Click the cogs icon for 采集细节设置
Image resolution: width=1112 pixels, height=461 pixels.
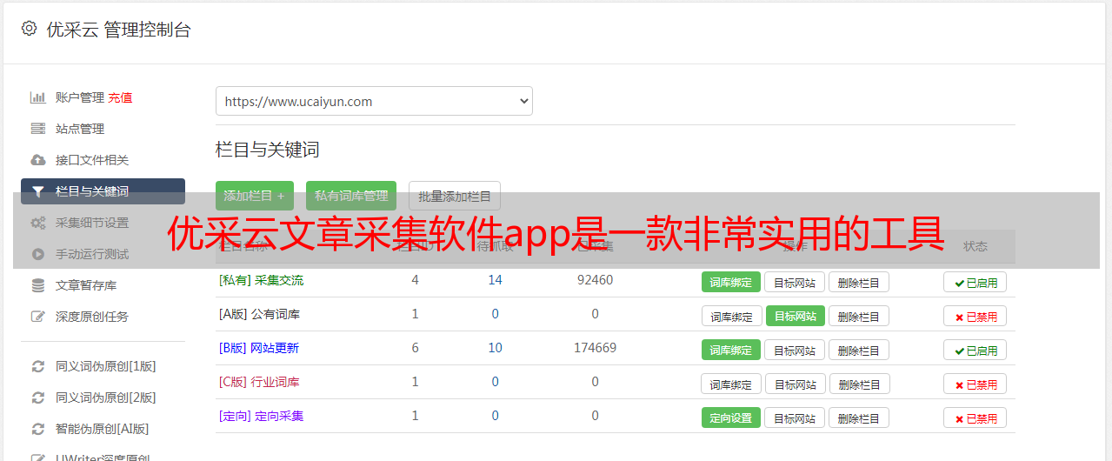click(x=37, y=223)
